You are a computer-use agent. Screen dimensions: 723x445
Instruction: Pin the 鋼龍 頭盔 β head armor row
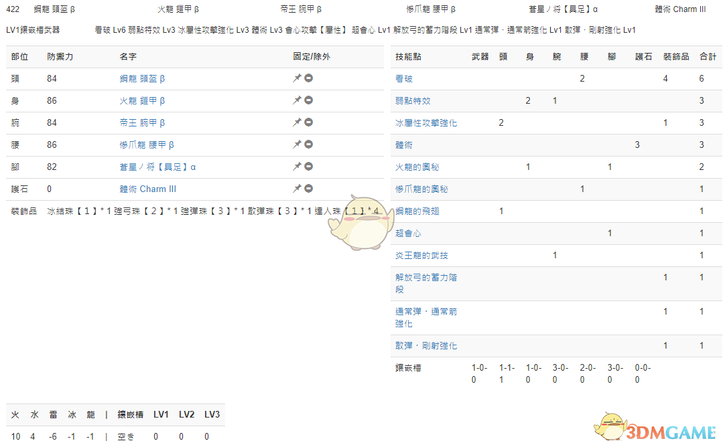(x=297, y=78)
